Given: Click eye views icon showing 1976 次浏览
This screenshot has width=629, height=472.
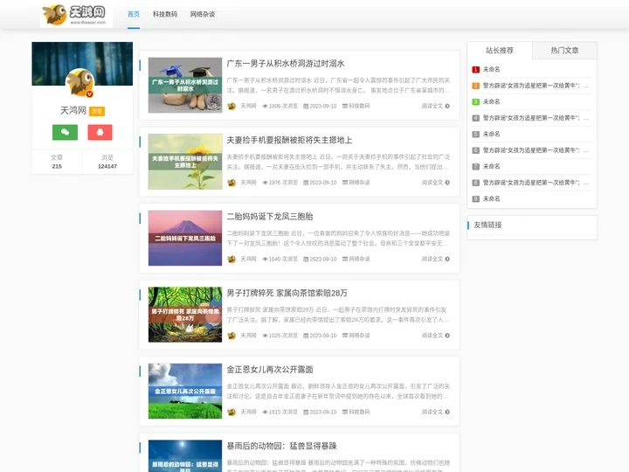Looking at the screenshot, I should coord(265,183).
